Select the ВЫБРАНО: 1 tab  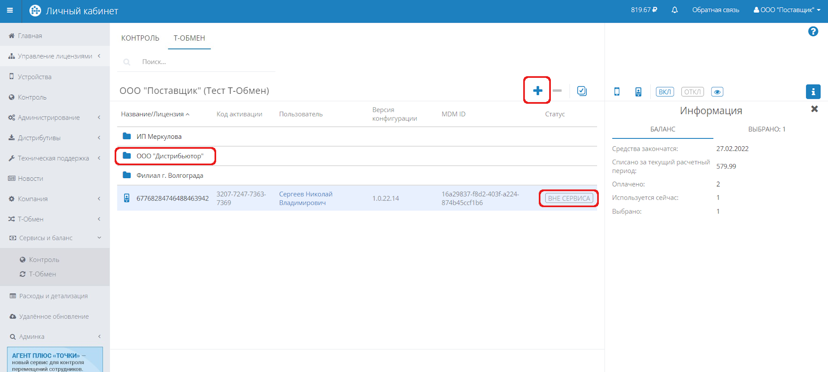tap(766, 129)
